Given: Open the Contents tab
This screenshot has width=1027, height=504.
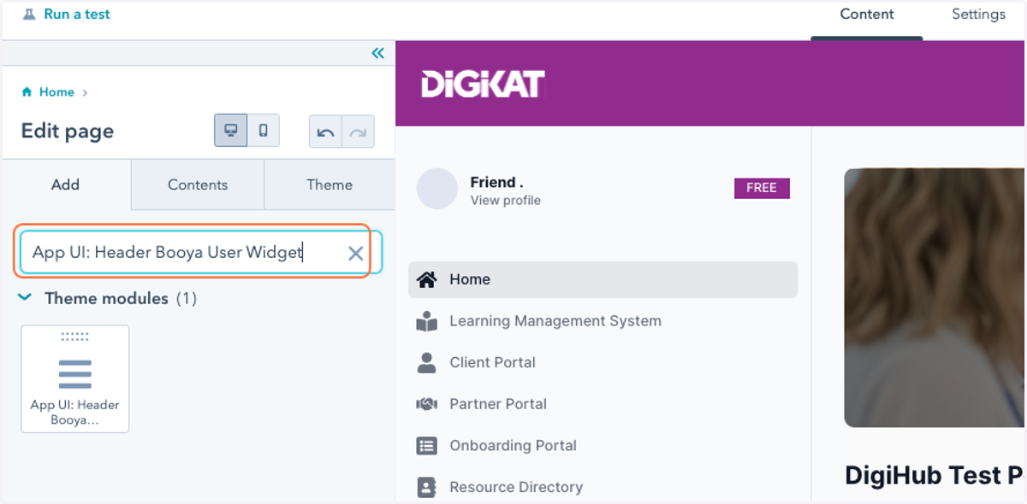Looking at the screenshot, I should (x=198, y=185).
